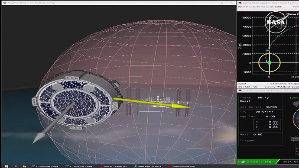
Task: Click the green vehicle marker on trajectory plot
Action: coord(269,62)
